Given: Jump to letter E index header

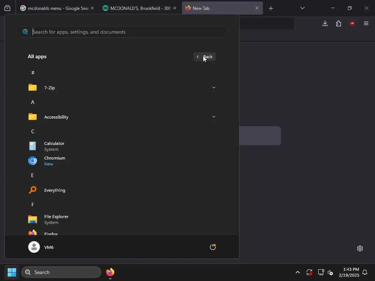Looking at the screenshot, I should pyautogui.click(x=33, y=175).
